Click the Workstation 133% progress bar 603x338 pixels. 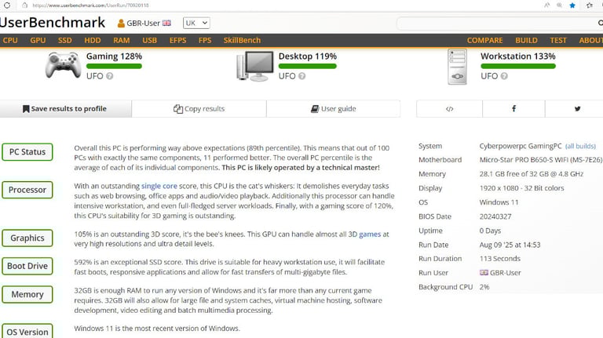coord(518,66)
